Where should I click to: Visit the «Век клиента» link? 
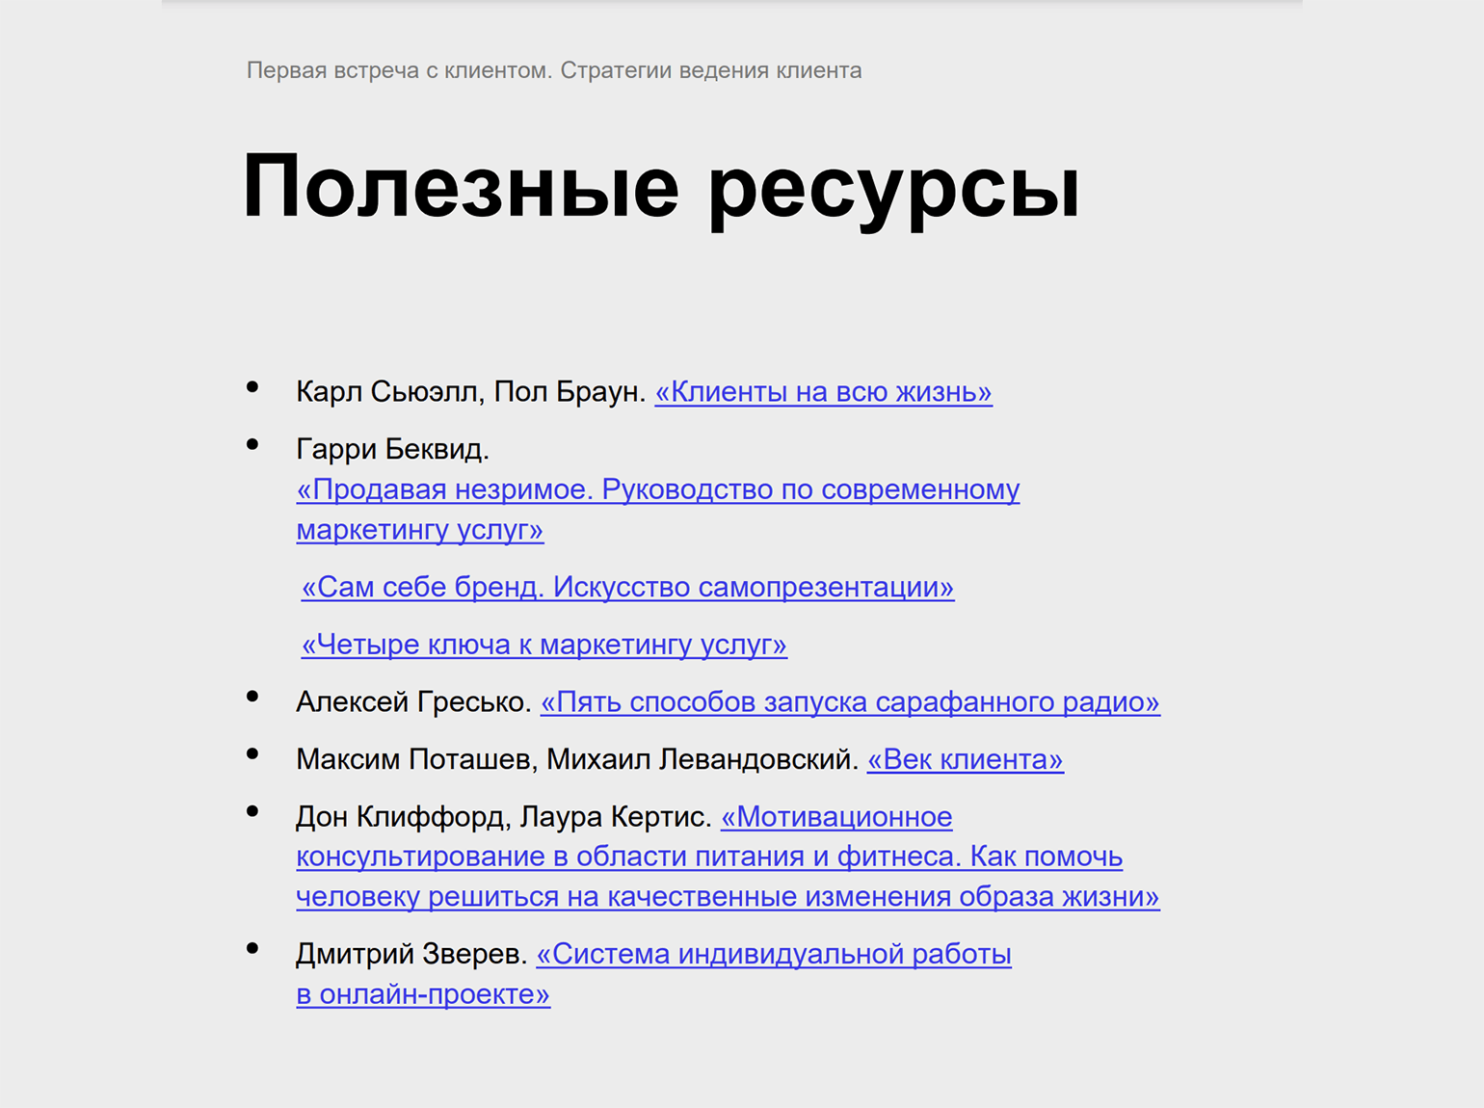965,759
